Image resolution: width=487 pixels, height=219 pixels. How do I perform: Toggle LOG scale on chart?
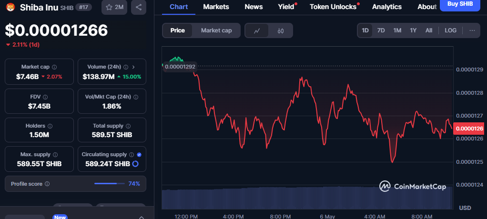tap(451, 30)
